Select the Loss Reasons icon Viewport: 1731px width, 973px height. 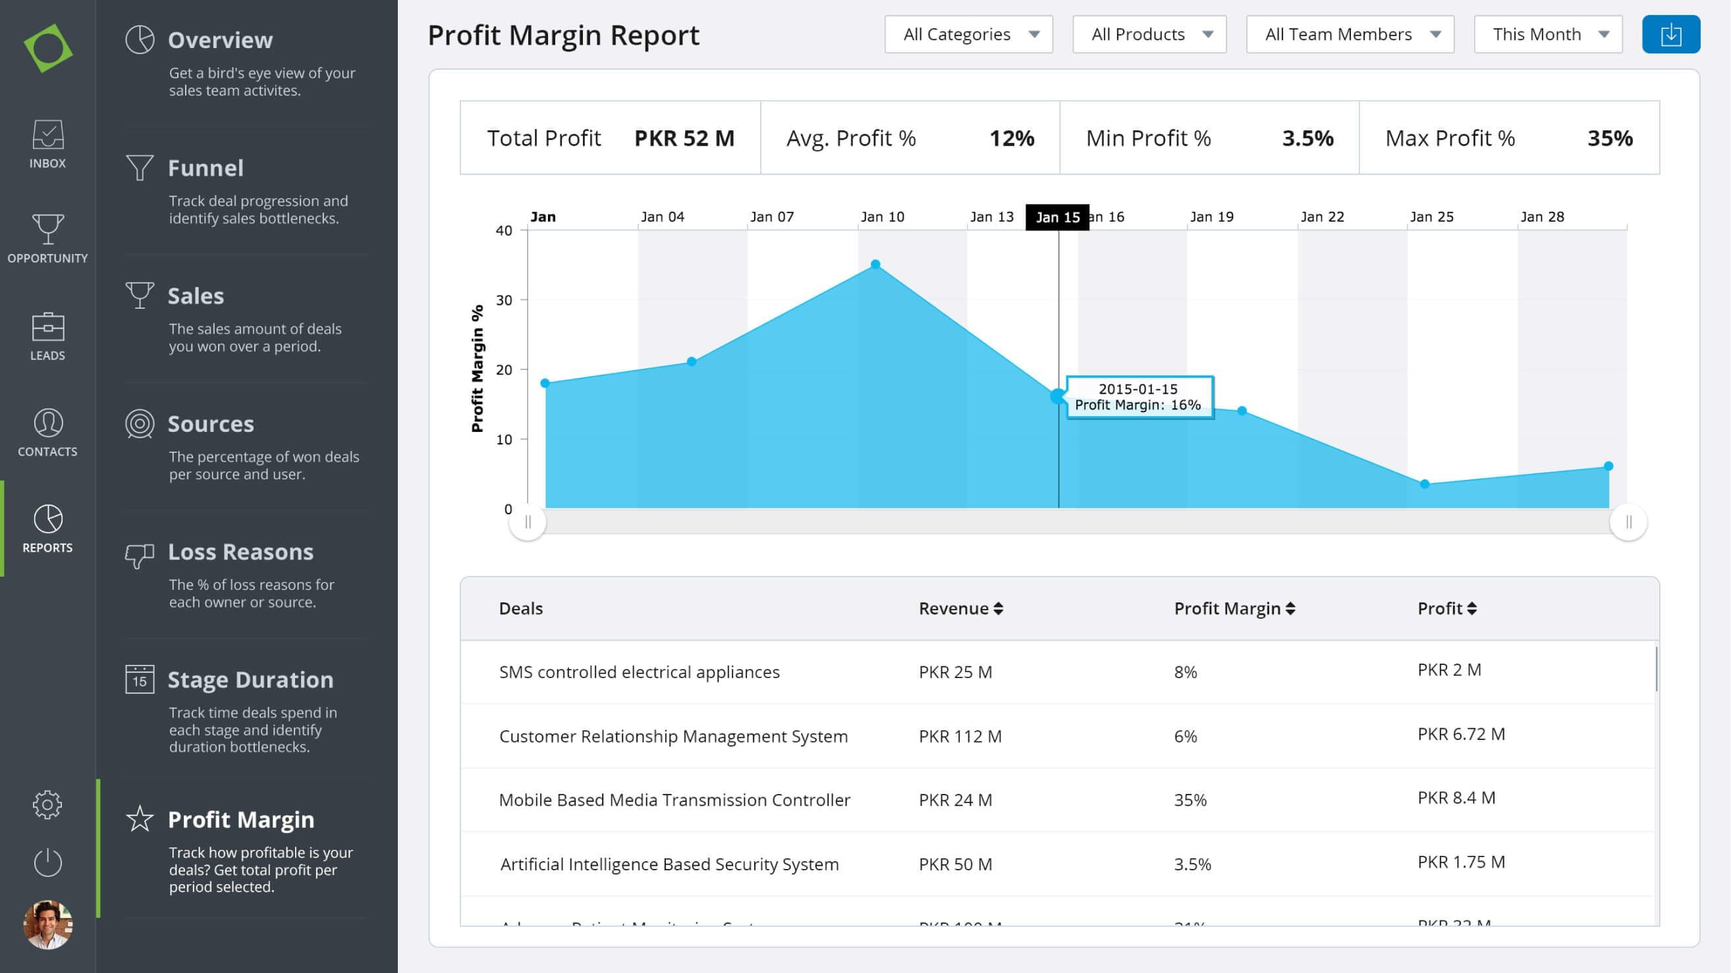pos(139,555)
